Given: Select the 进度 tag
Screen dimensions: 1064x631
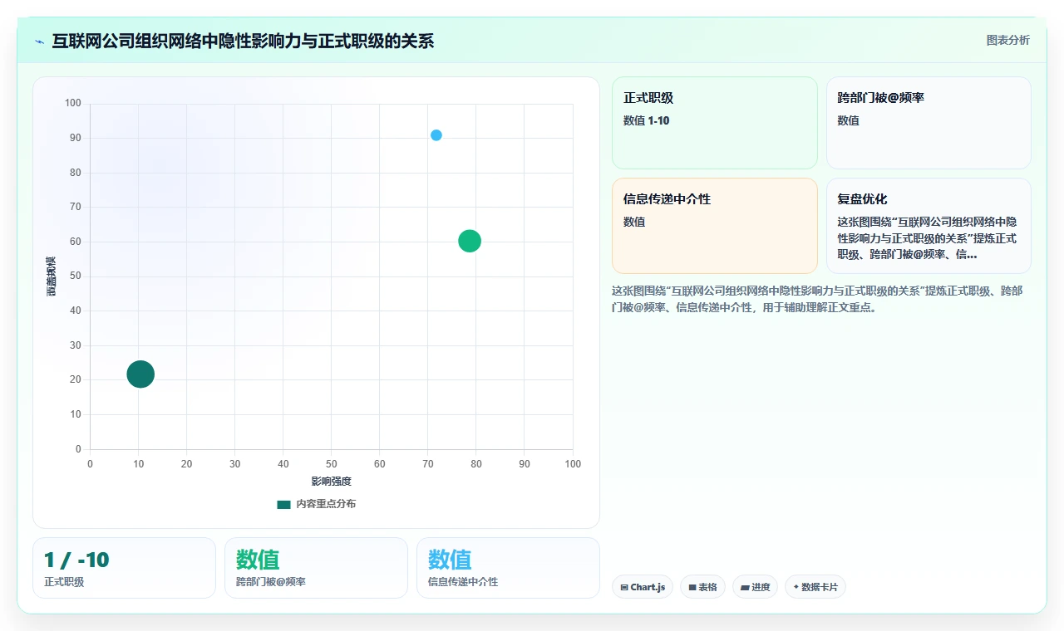Looking at the screenshot, I should 755,587.
